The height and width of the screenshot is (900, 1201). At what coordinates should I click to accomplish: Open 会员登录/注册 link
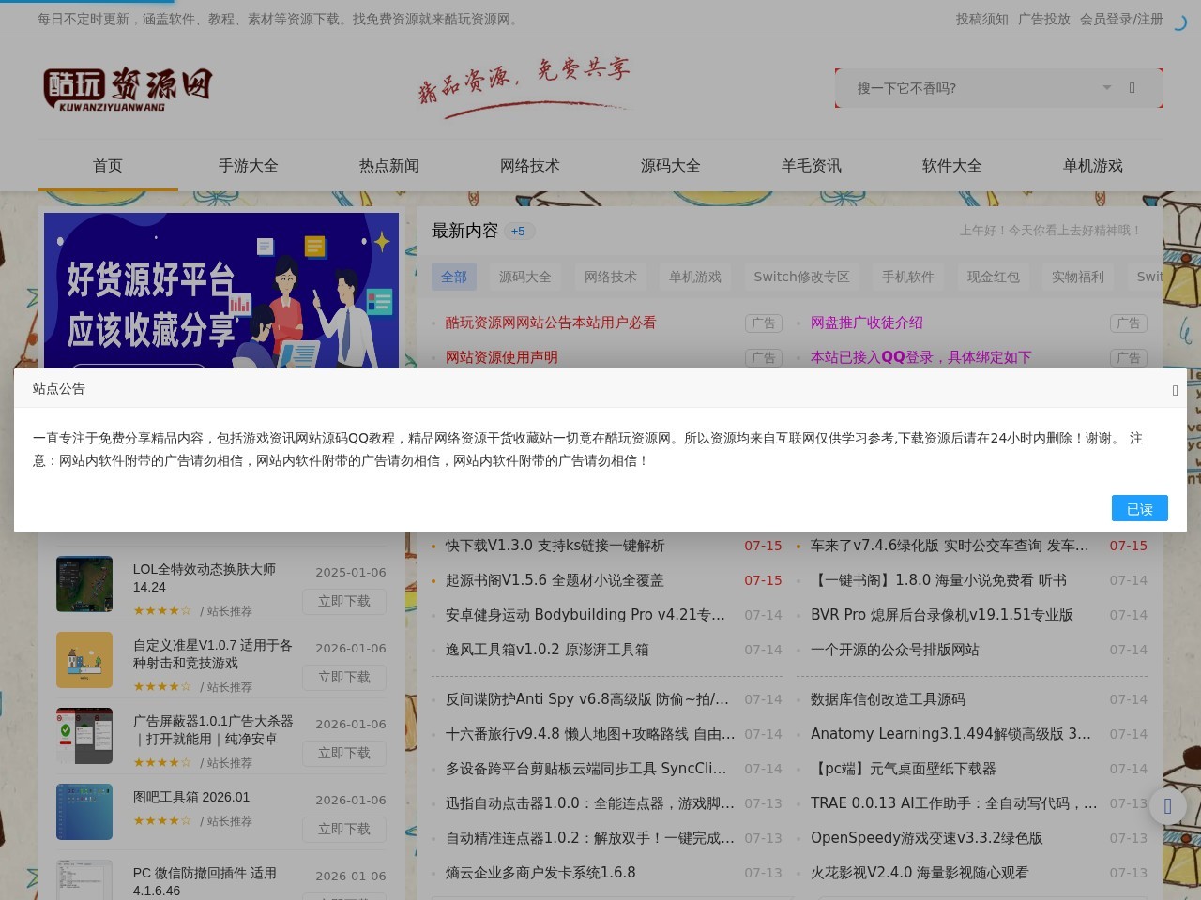coord(1121,19)
